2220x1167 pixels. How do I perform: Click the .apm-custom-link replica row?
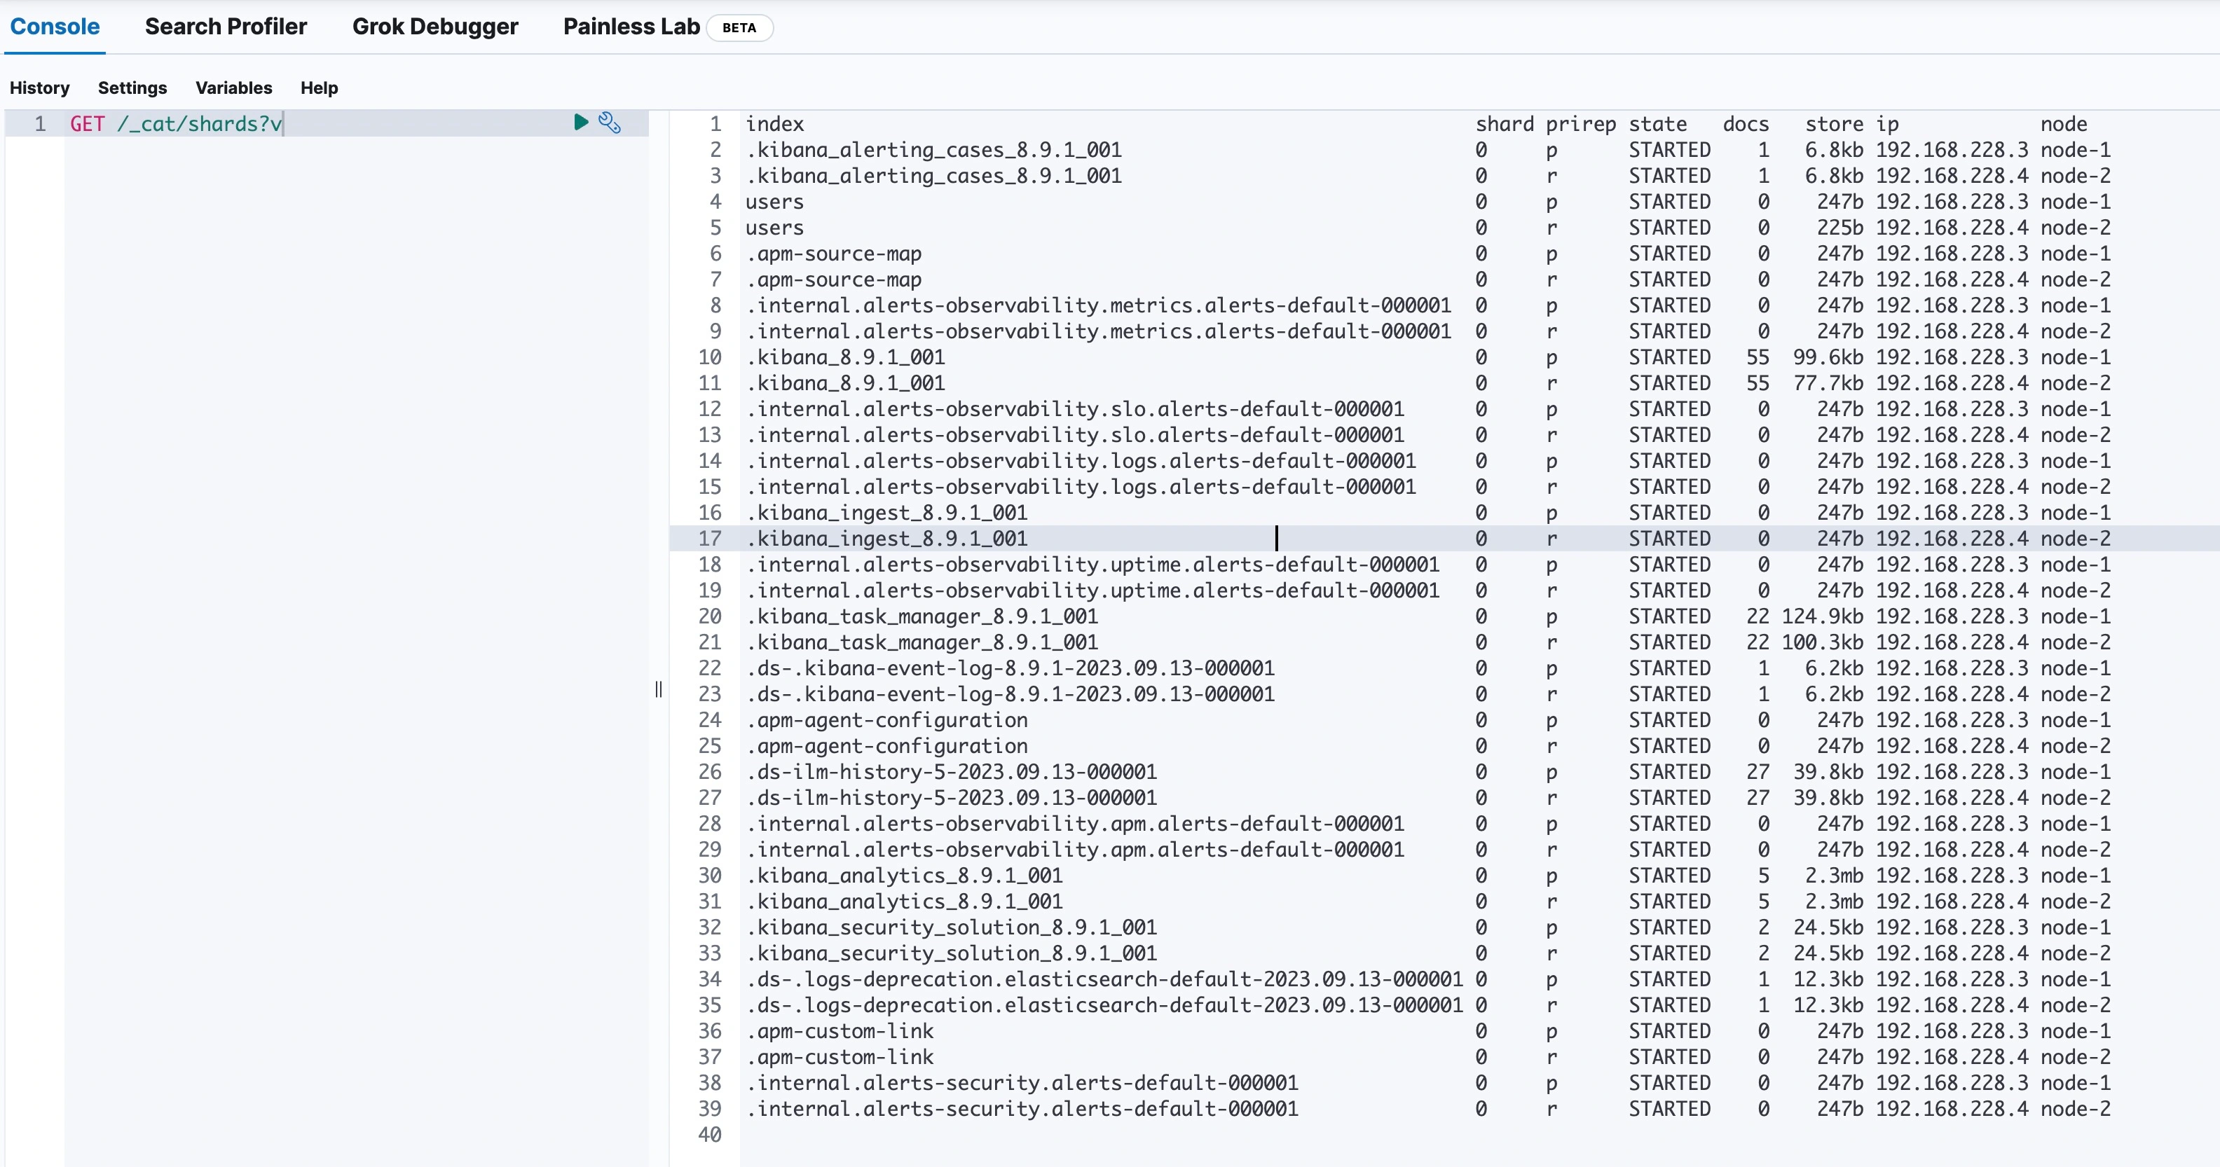click(x=840, y=1057)
